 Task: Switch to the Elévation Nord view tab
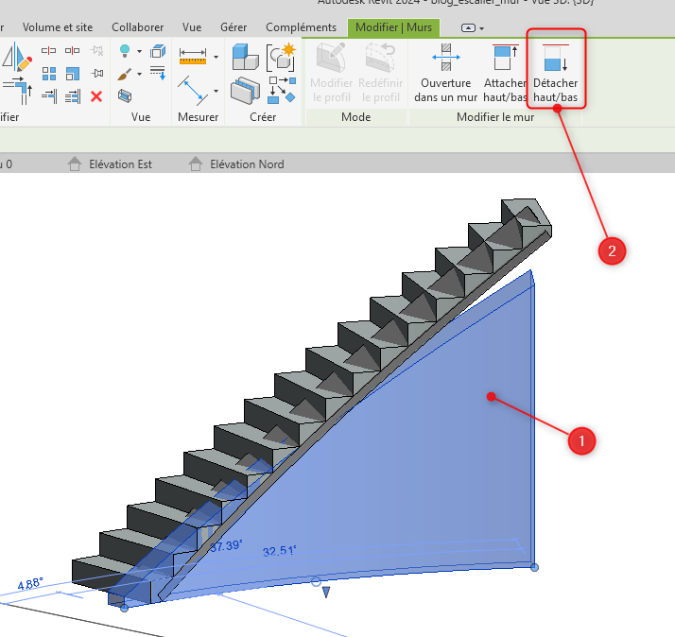point(246,164)
